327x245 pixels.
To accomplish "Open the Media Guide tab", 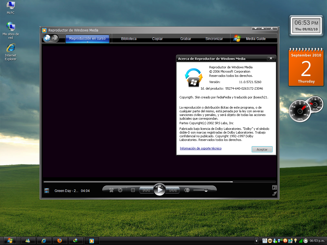I will (x=256, y=39).
